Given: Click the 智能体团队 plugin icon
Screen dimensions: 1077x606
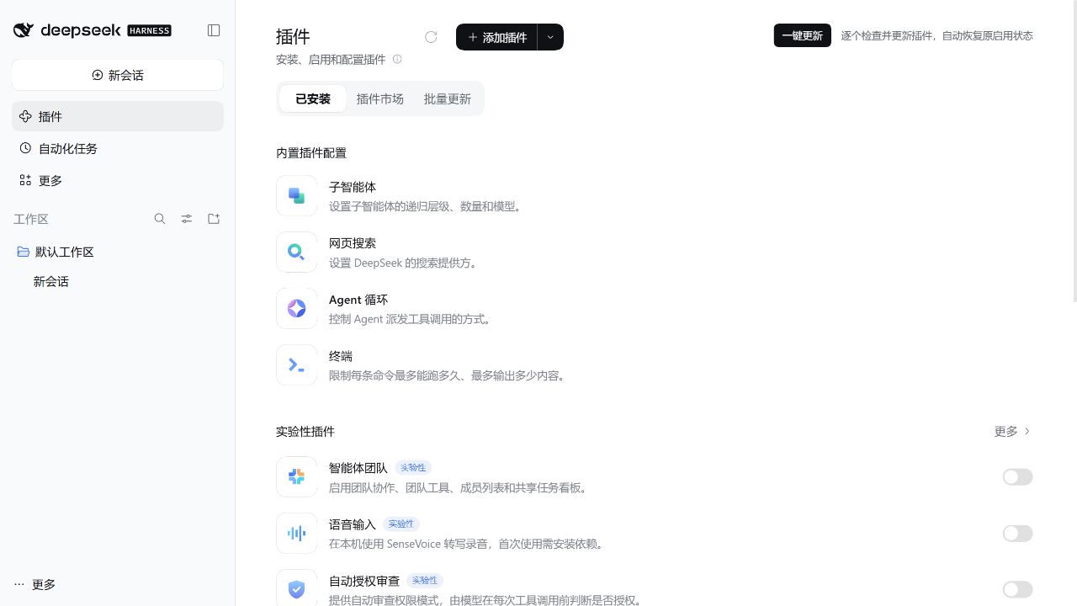Looking at the screenshot, I should point(296,477).
